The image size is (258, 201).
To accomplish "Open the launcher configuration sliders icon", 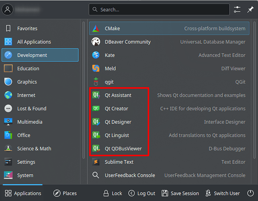I will (237, 9).
